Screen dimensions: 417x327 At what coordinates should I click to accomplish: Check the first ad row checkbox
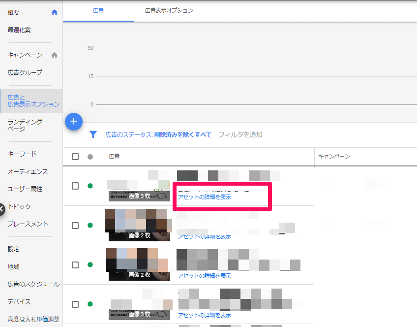tap(75, 186)
